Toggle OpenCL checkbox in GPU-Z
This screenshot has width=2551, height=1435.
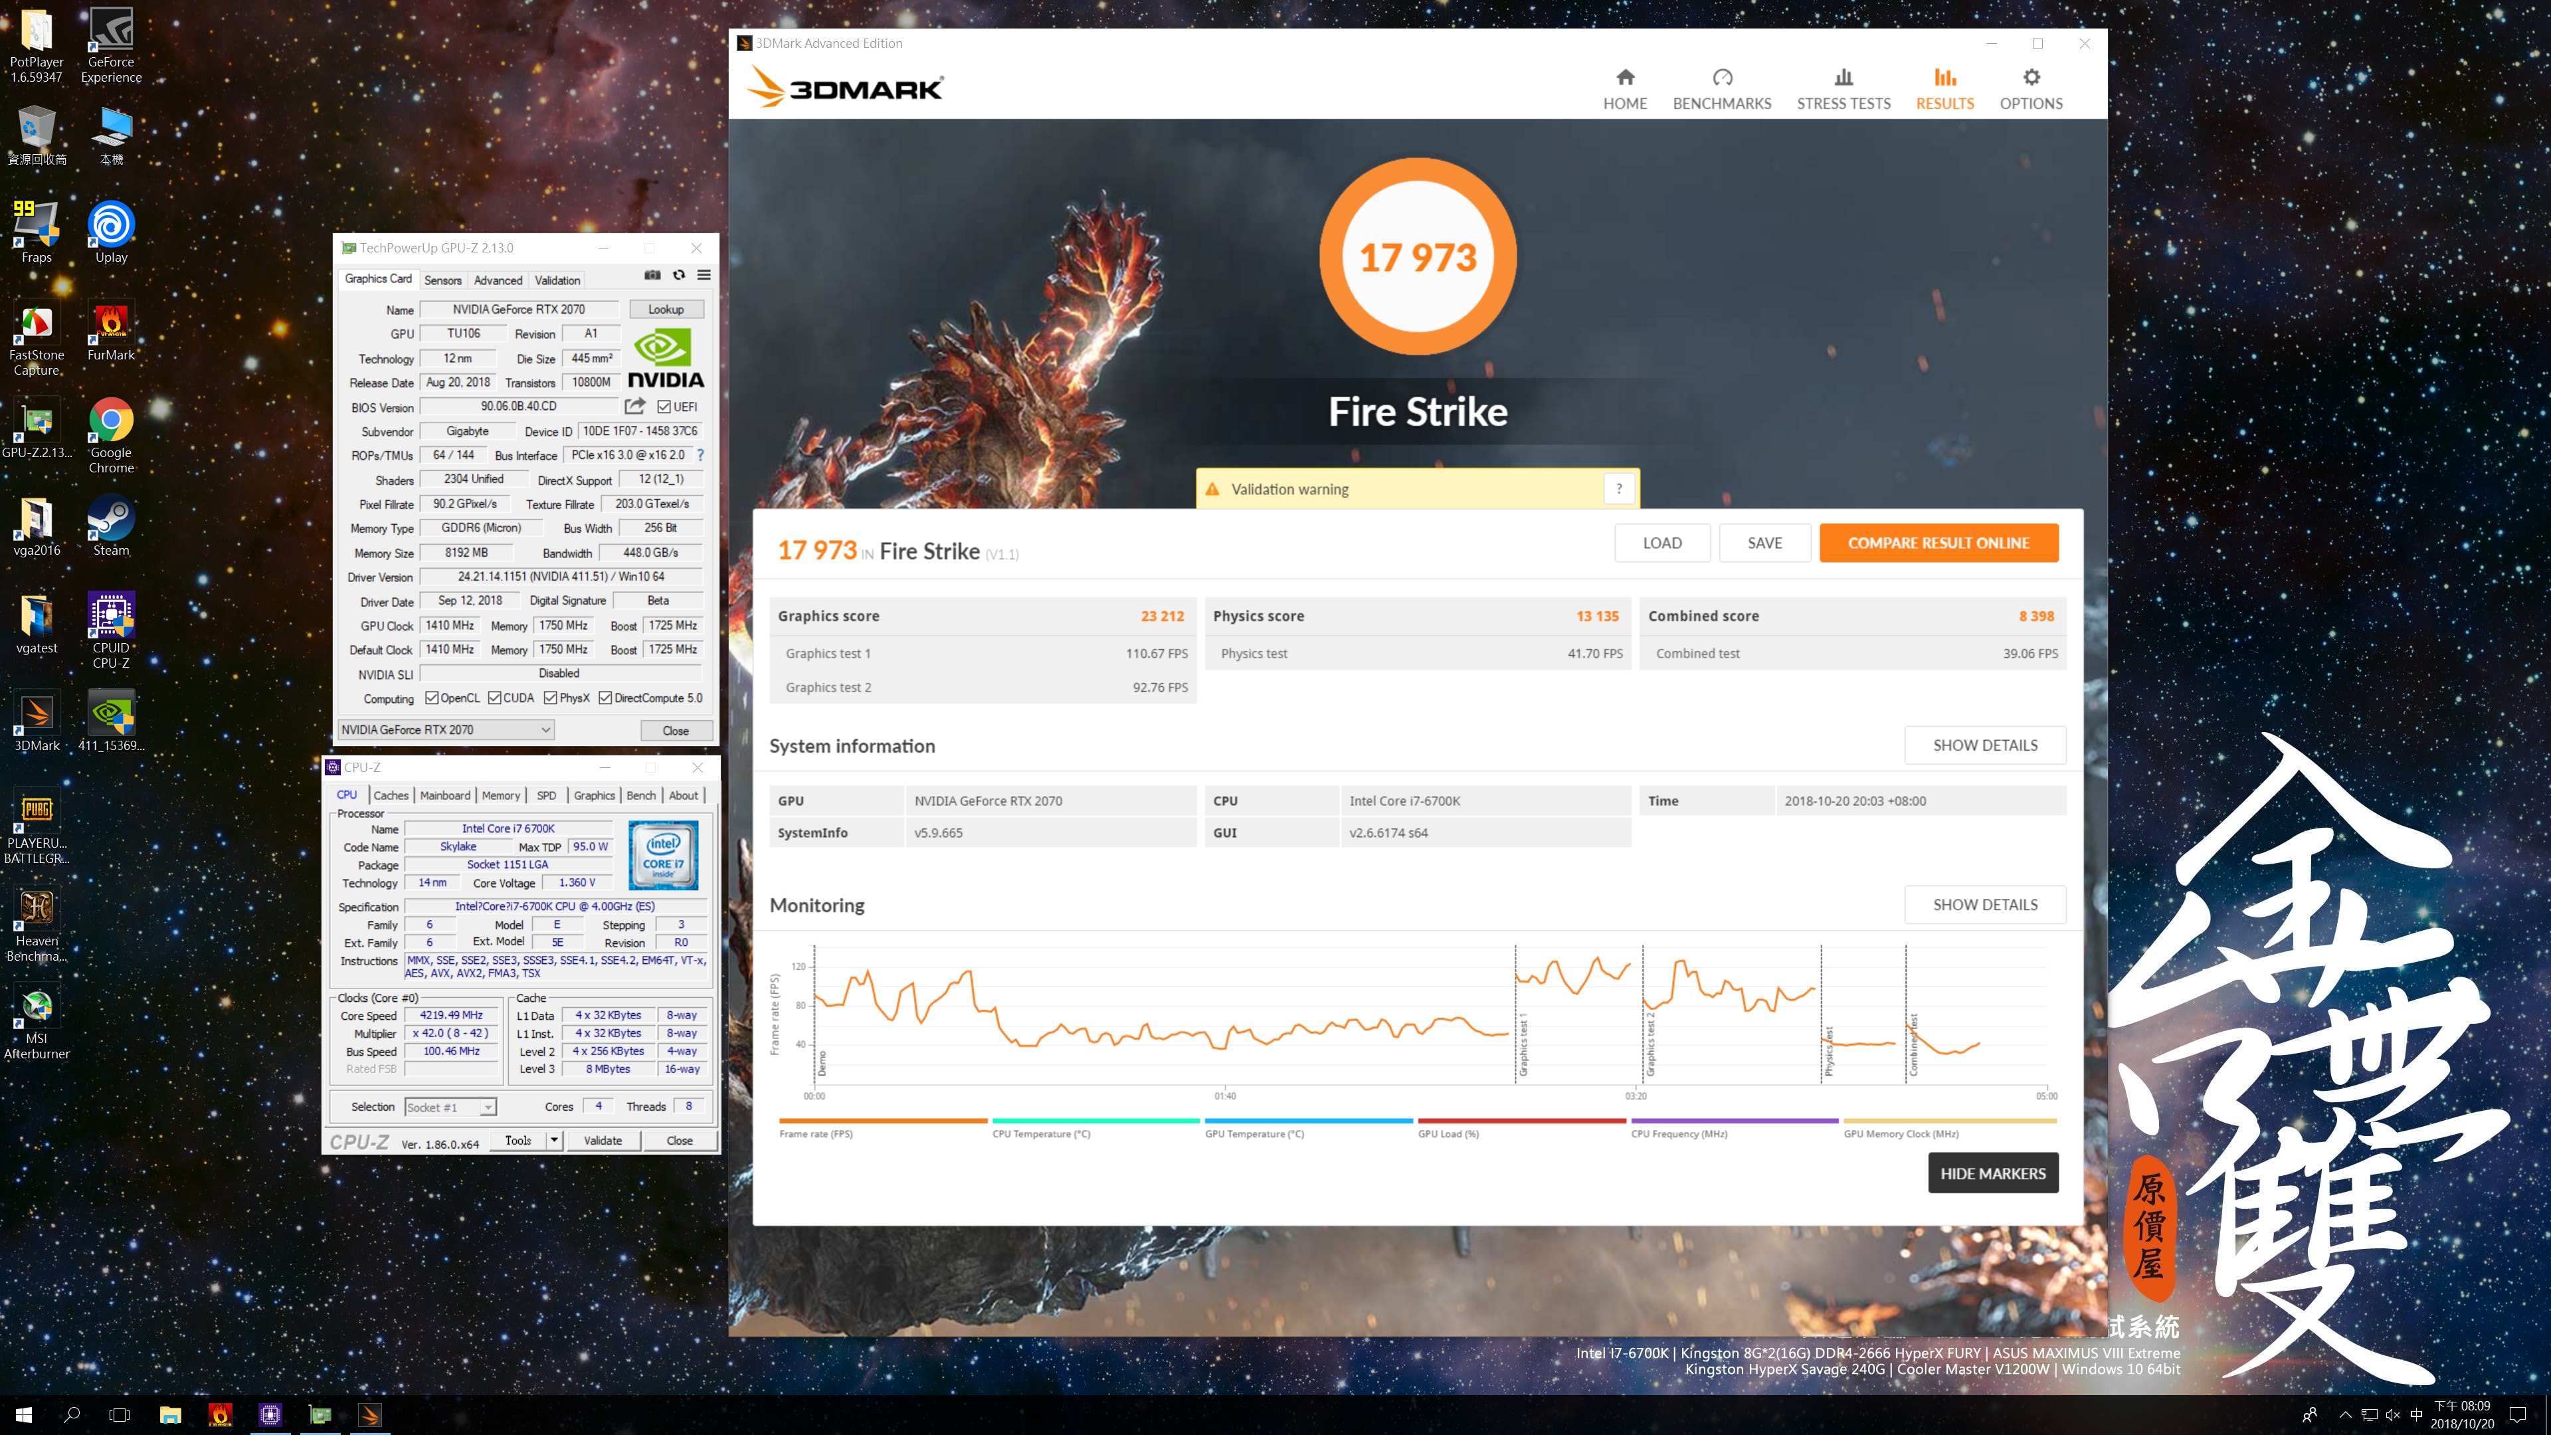pyautogui.click(x=432, y=698)
